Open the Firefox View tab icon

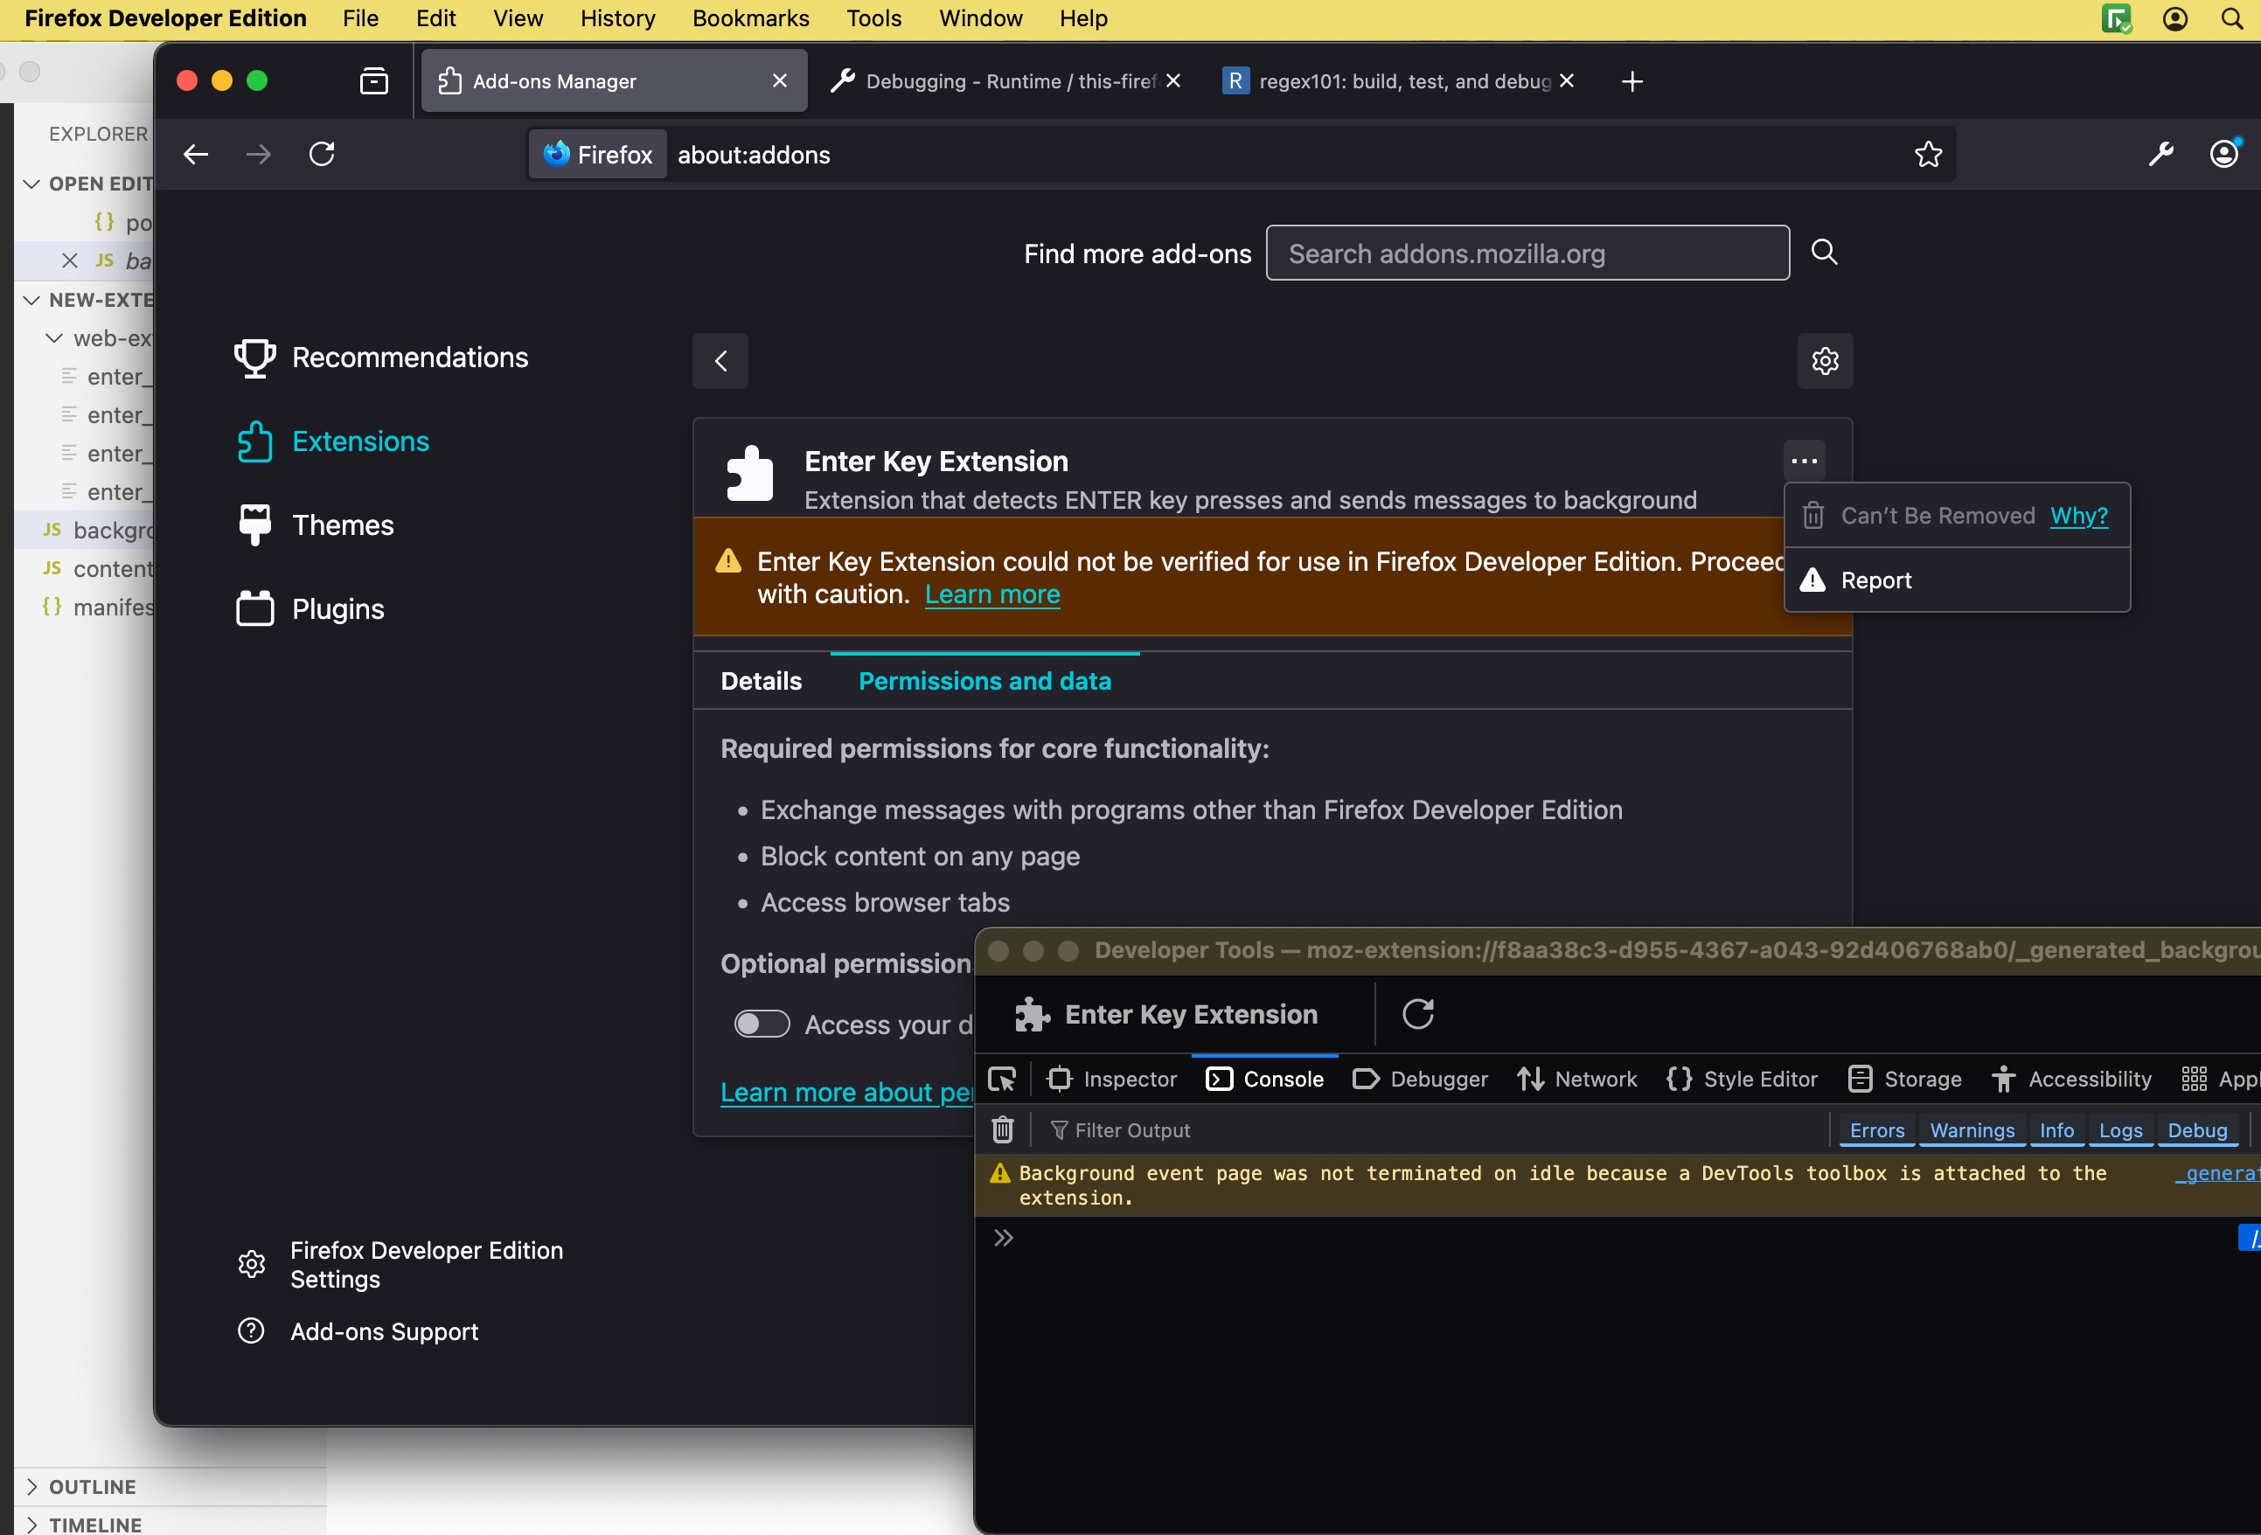click(373, 80)
